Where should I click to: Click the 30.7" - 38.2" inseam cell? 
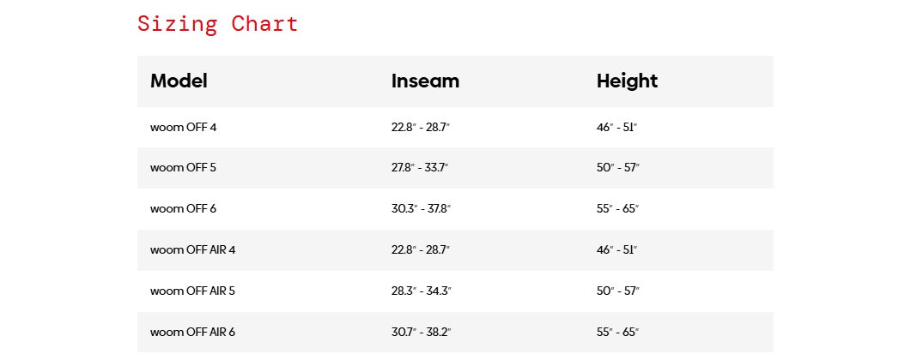[421, 333]
